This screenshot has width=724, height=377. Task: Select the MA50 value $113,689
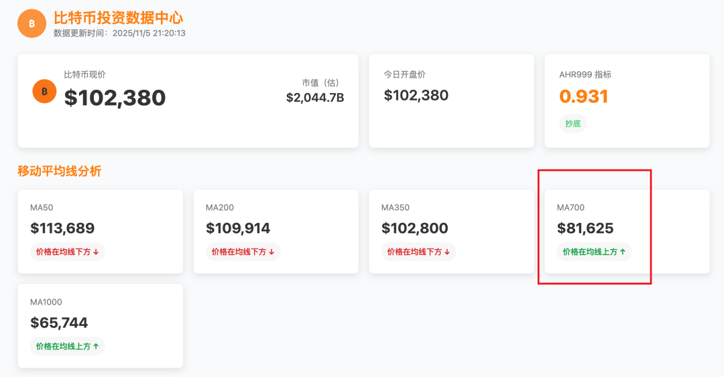point(62,228)
